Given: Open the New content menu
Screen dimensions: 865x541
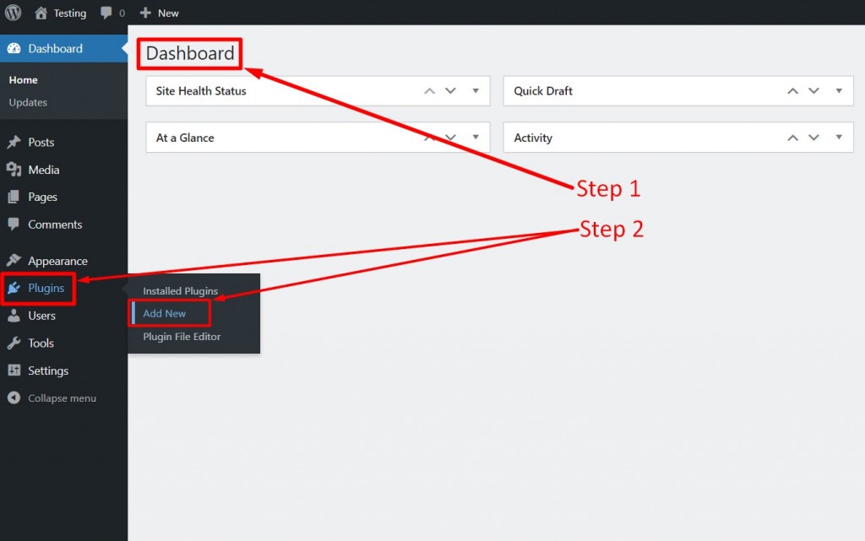Looking at the screenshot, I should [x=168, y=14].
